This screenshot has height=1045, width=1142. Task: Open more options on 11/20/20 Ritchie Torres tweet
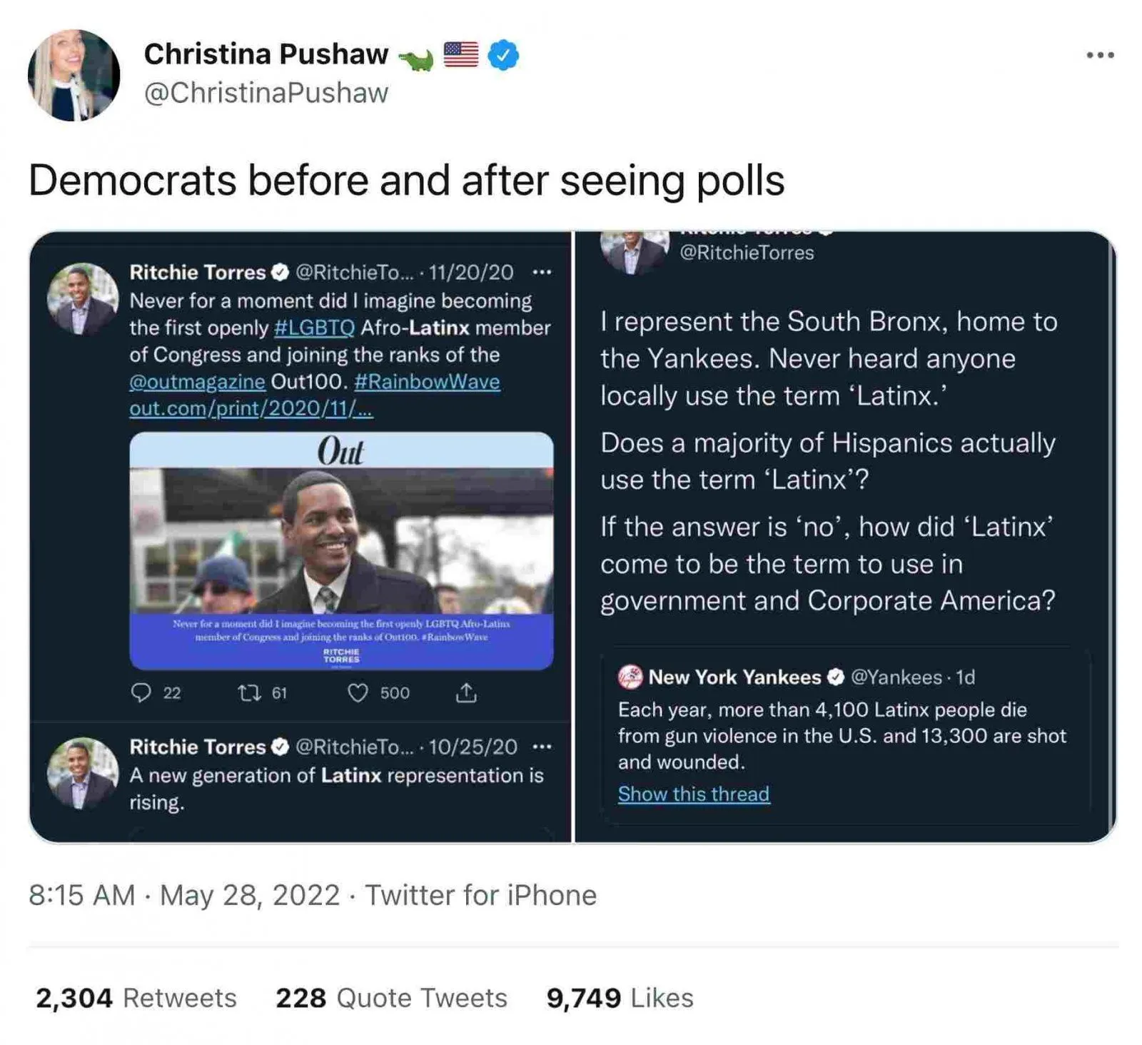(x=542, y=272)
